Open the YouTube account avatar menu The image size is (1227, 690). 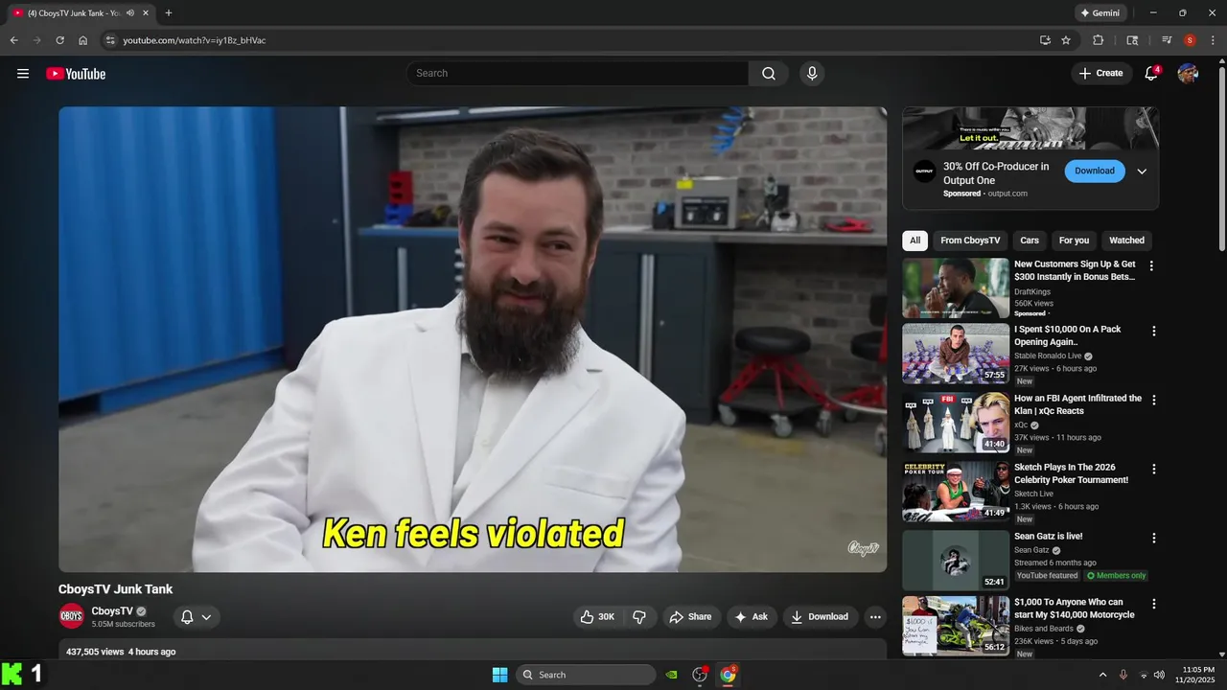(1188, 74)
